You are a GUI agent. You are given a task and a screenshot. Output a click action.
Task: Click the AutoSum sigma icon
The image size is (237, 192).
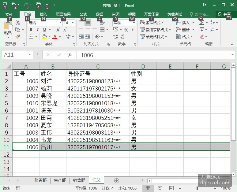click(x=201, y=23)
